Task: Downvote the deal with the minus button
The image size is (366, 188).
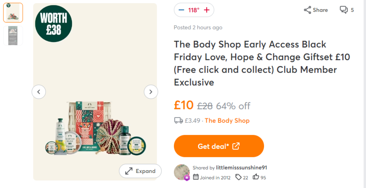Action: point(181,10)
